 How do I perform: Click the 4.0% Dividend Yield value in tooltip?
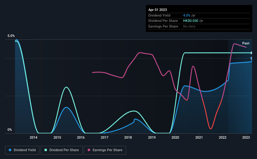(187, 15)
